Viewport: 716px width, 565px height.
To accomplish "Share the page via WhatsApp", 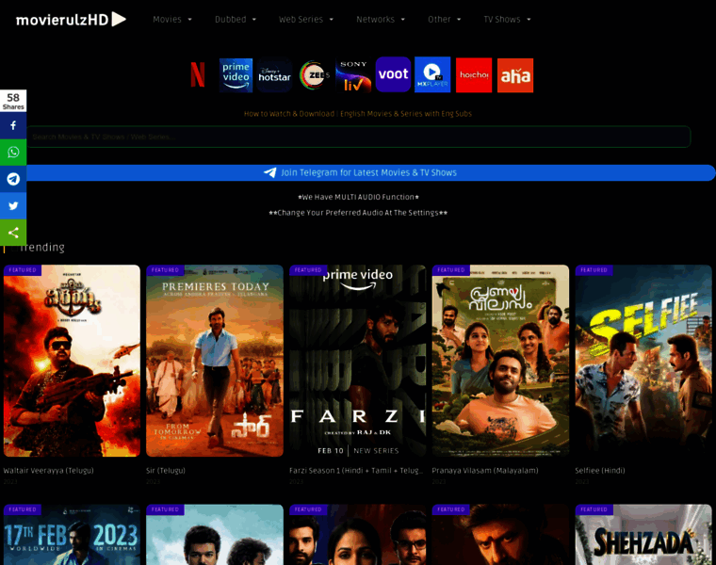I will click(13, 152).
